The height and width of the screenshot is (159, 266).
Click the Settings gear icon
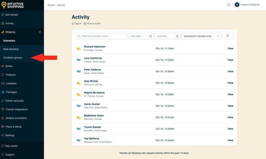[2, 135]
